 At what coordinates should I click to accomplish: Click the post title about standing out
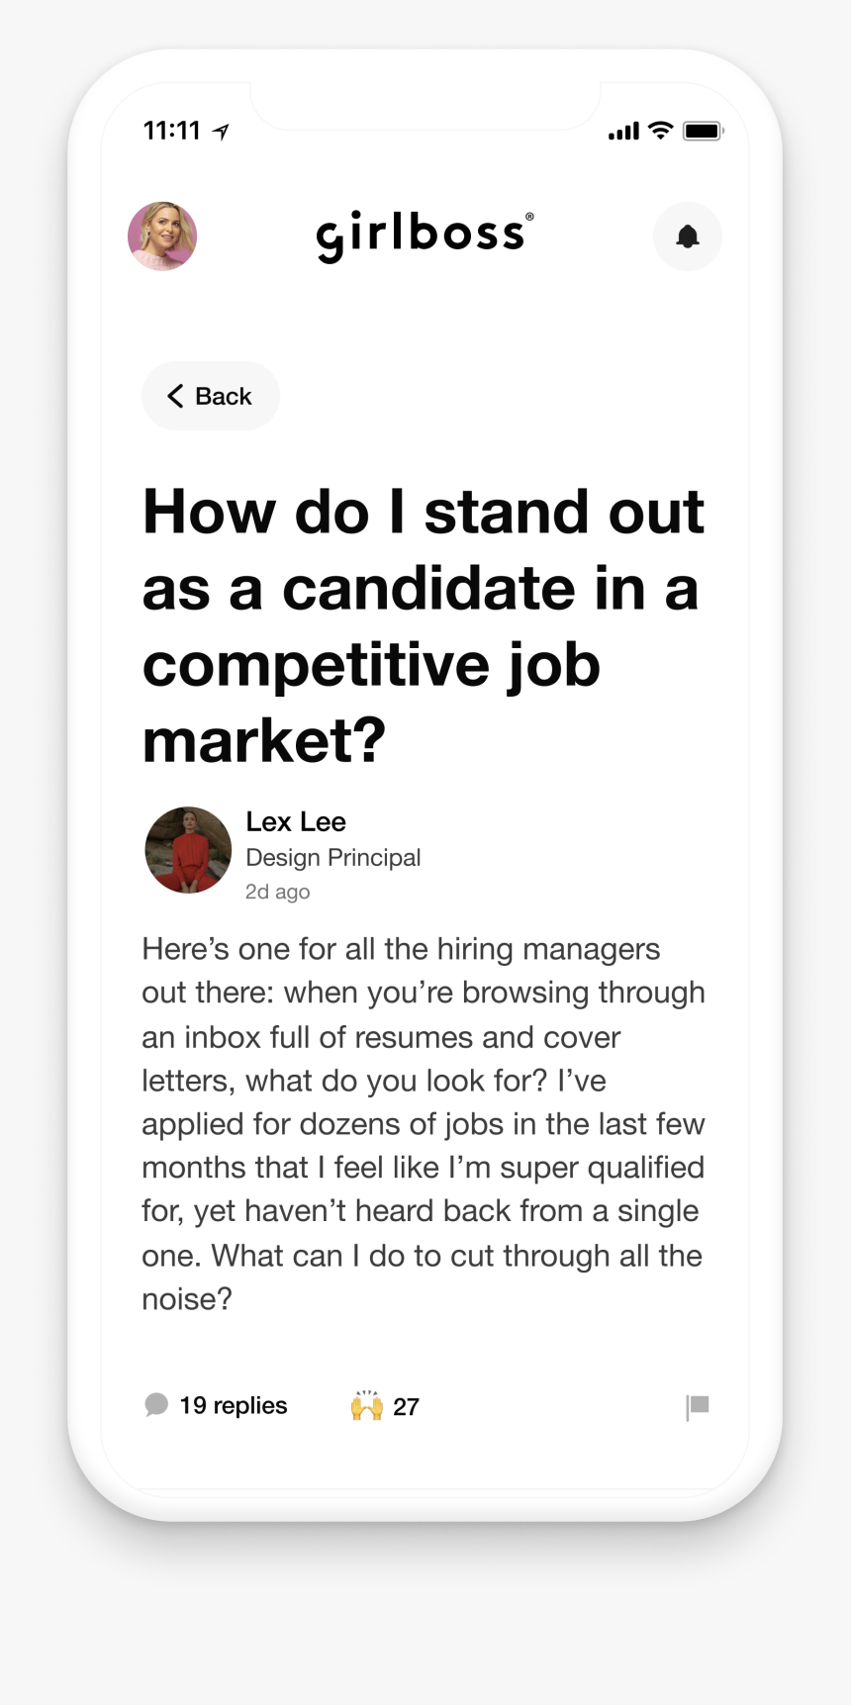click(424, 625)
